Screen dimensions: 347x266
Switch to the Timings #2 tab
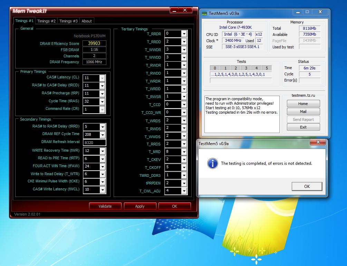click(x=46, y=21)
